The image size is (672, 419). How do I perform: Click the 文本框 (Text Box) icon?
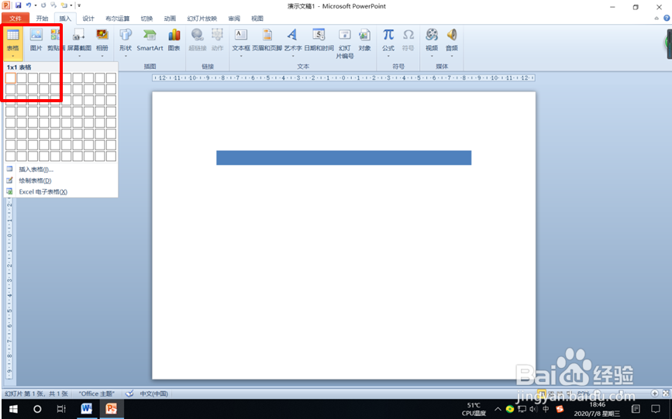[241, 36]
